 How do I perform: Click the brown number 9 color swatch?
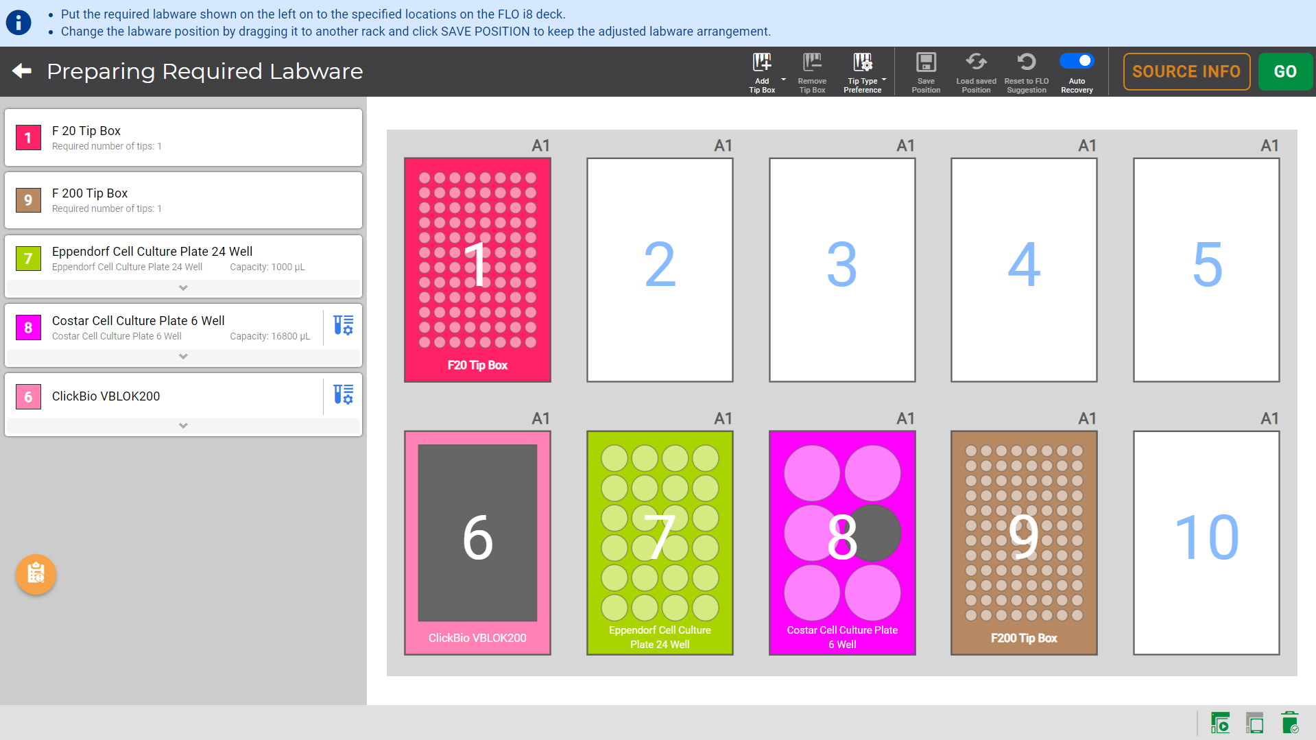28,200
